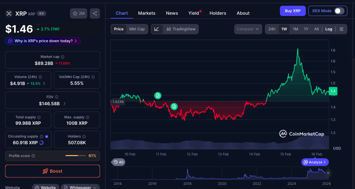Click the 507.08K holders value
The height and width of the screenshot is (189, 355).
[x=77, y=143]
